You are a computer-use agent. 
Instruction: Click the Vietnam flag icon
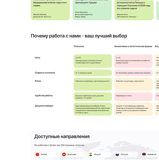coord(64,155)
